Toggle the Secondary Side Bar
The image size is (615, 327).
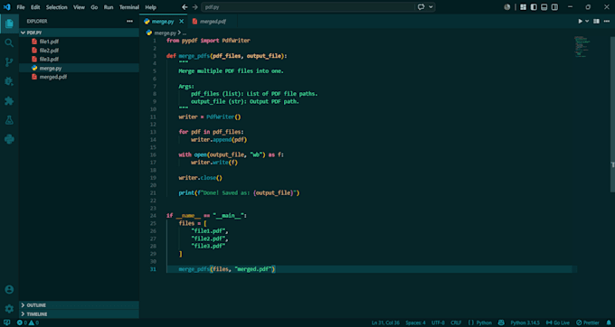click(x=554, y=7)
